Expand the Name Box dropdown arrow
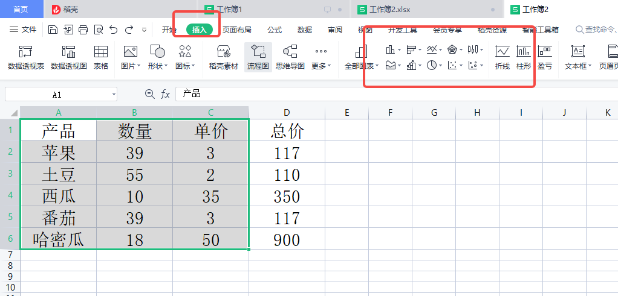 tap(114, 95)
